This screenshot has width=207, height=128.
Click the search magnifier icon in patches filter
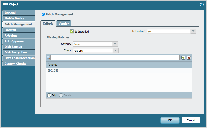pyautogui.click(x=48, y=58)
